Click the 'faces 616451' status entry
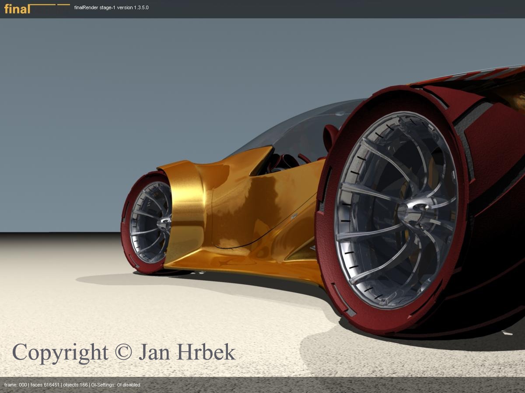 pyautogui.click(x=45, y=385)
